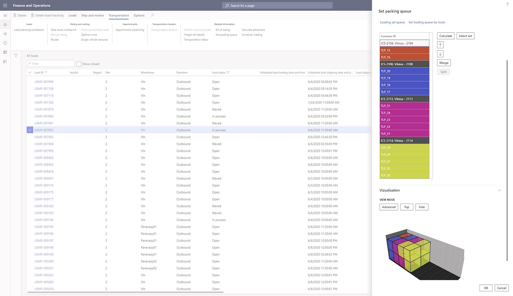This screenshot has width=513, height=296.
Task: Switch to the Ship and receive tab
Action: (92, 15)
